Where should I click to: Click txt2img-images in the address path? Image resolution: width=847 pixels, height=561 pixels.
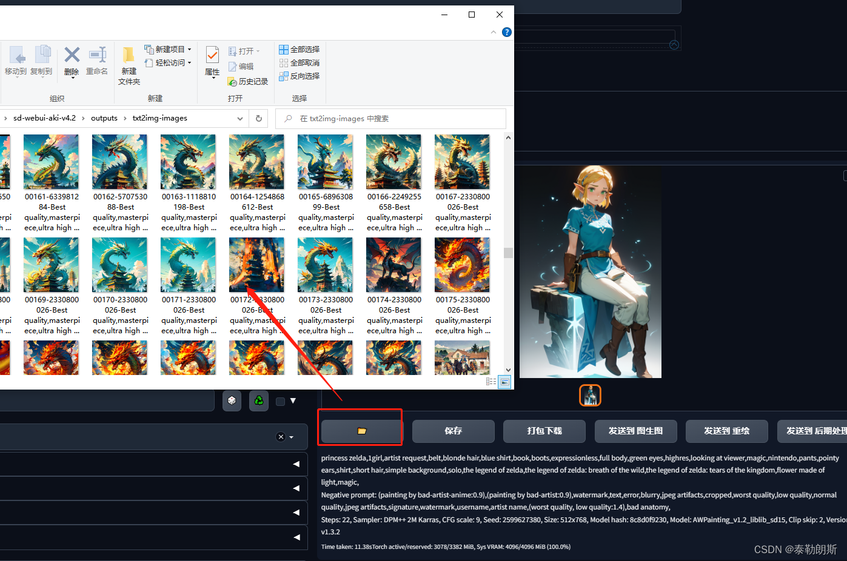click(160, 118)
